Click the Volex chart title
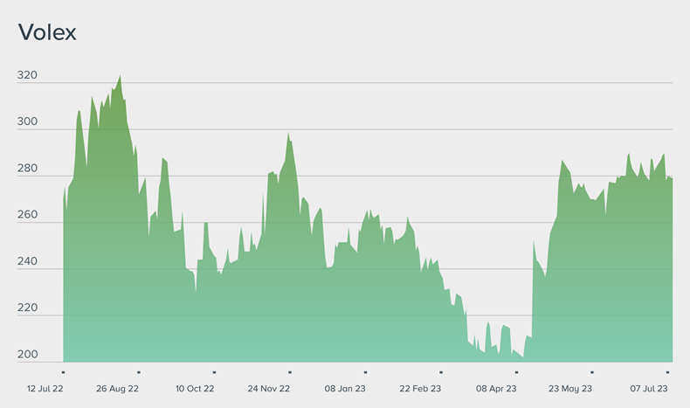The width and height of the screenshot is (690, 408). (47, 33)
